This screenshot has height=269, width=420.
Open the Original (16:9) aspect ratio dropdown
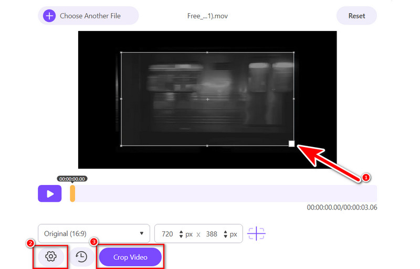[94, 234]
